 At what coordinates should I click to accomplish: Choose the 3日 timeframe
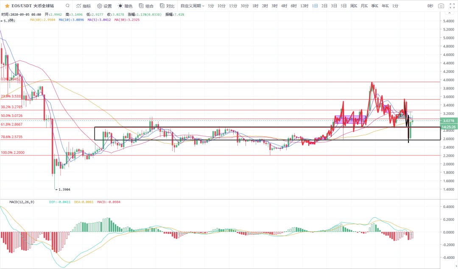334,6
